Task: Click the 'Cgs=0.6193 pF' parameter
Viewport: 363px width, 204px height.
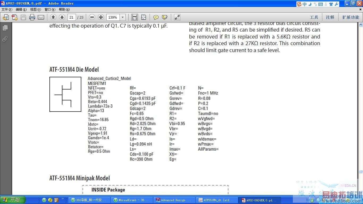Action: (x=143, y=98)
